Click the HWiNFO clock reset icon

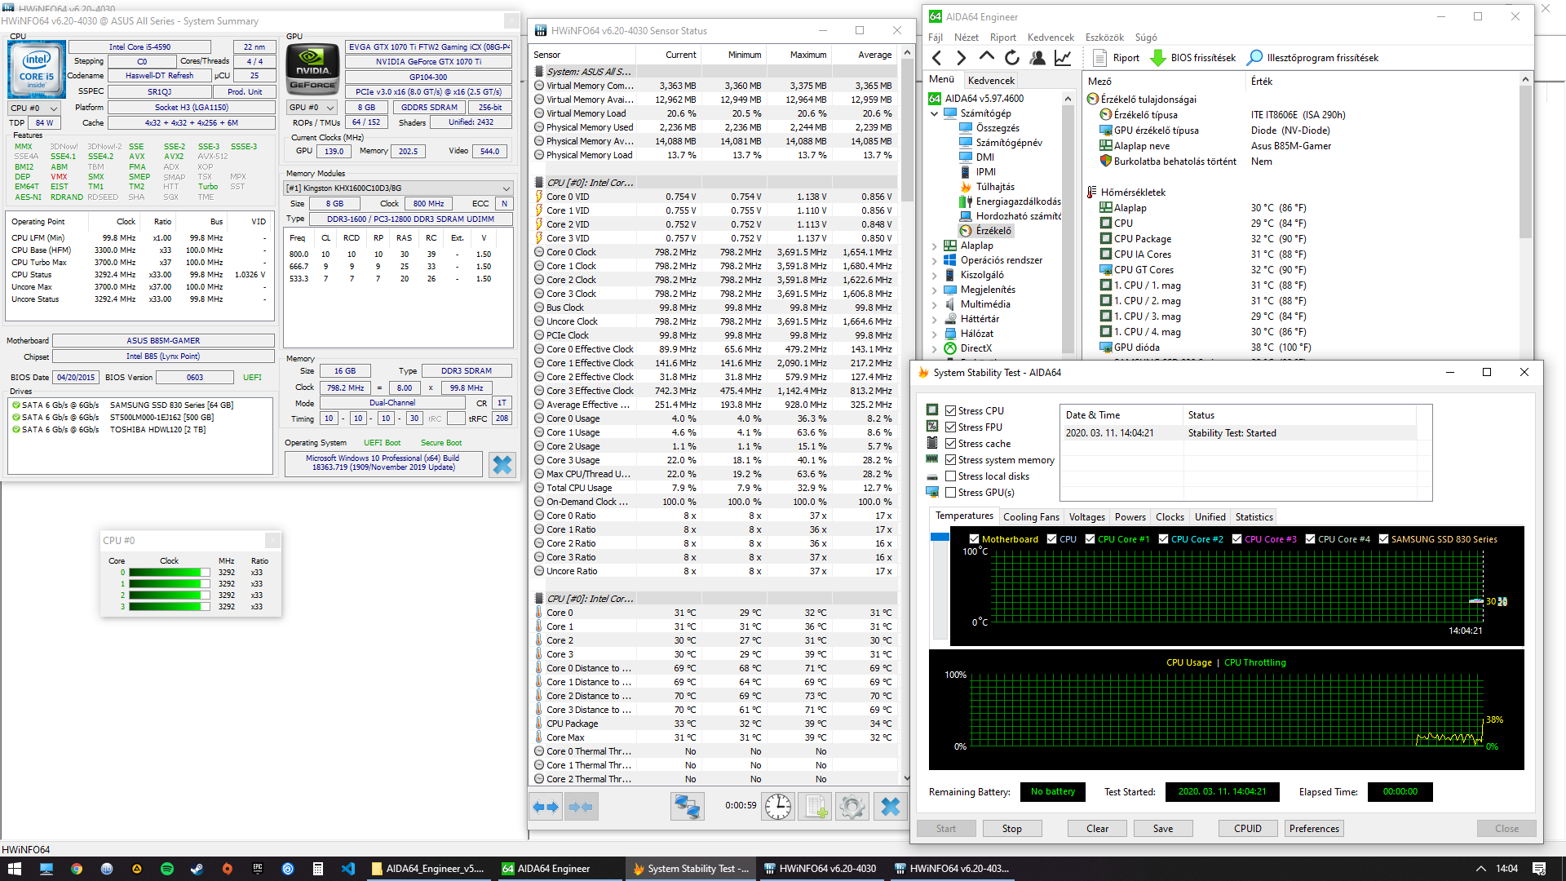778,807
